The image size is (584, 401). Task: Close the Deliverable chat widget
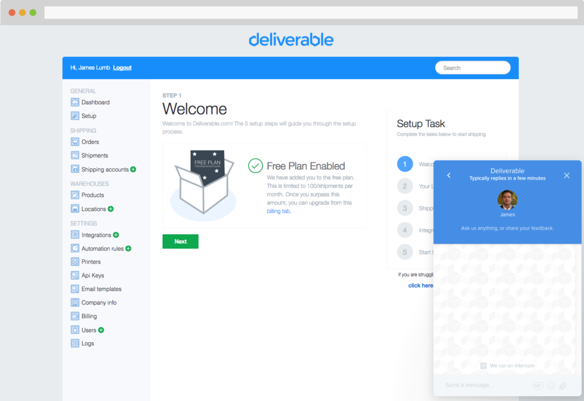point(566,175)
